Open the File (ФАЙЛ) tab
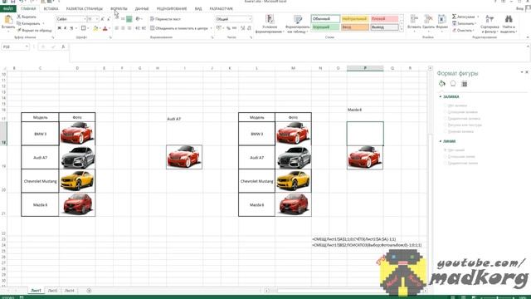The image size is (531, 299). click(8, 9)
